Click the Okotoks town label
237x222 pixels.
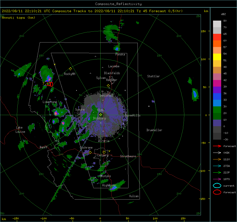(105, 176)
